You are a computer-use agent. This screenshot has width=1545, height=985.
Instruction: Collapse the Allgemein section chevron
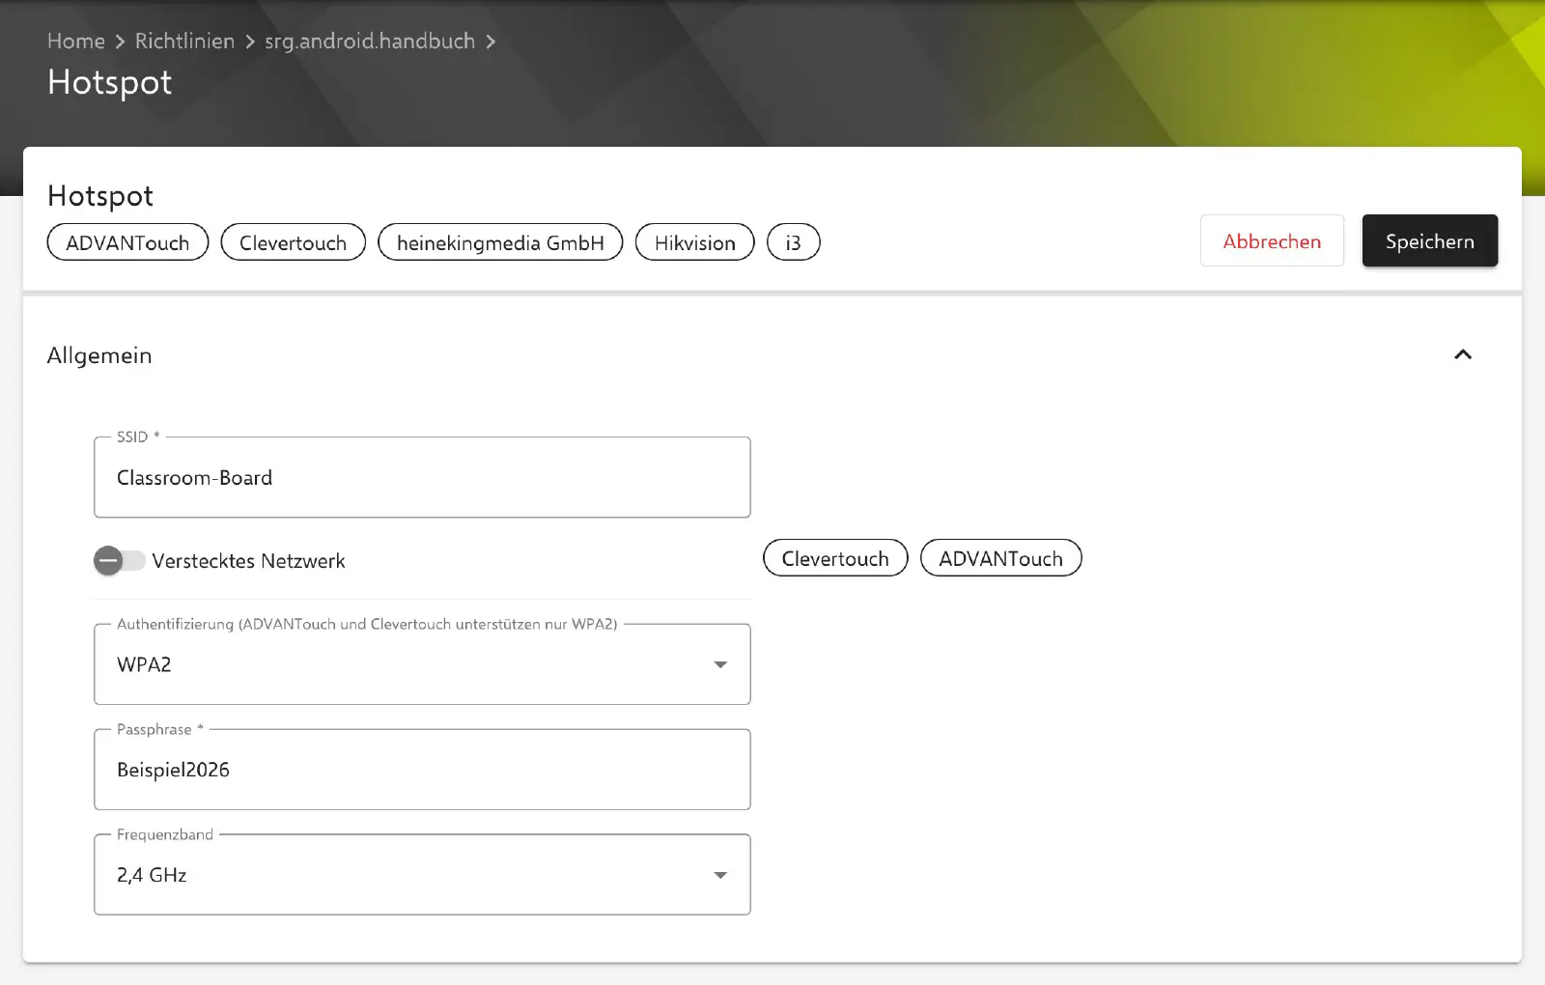(1463, 354)
